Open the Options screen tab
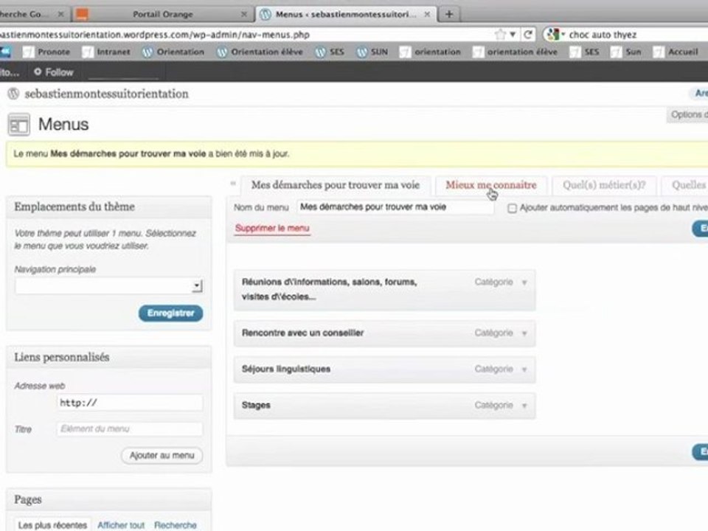The width and height of the screenshot is (708, 531). (x=687, y=115)
